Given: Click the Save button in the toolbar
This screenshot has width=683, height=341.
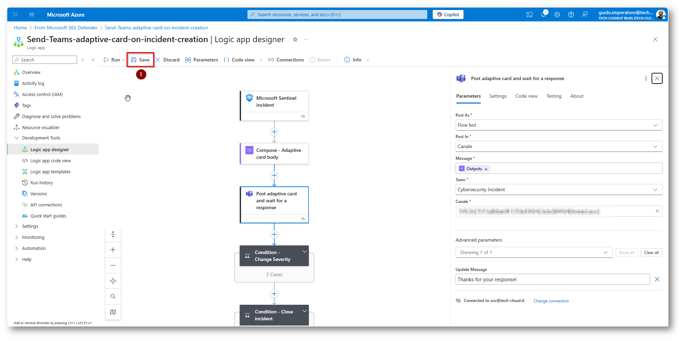Looking at the screenshot, I should tap(140, 60).
